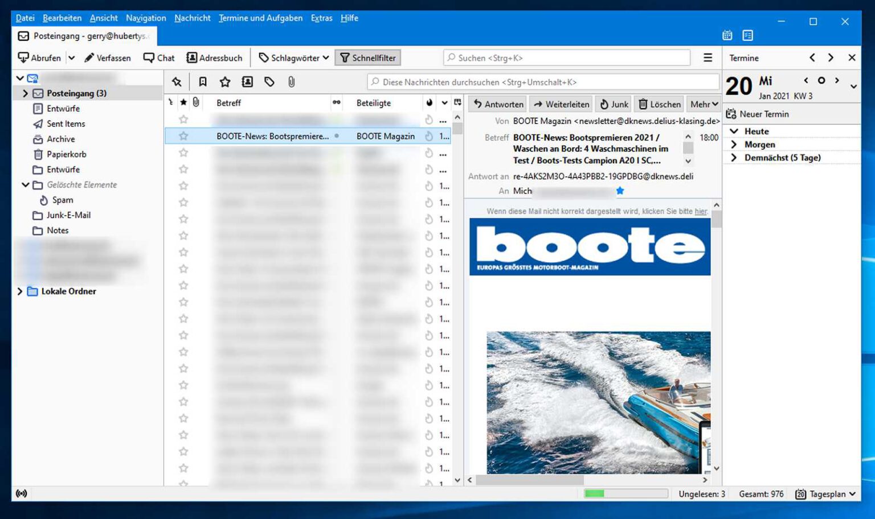Show only starred messages in quick filter
Screen dimensions: 875x519
point(225,81)
